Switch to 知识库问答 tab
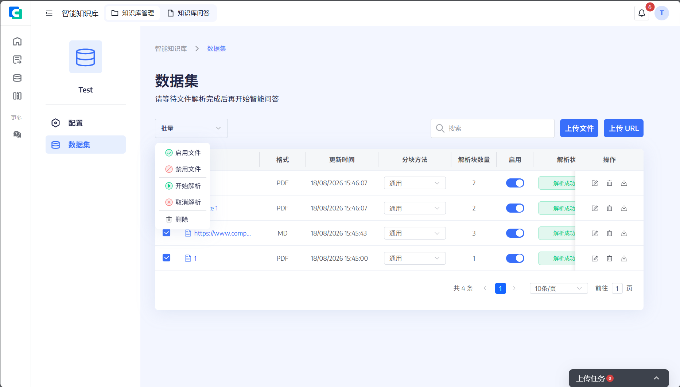This screenshot has width=680, height=387. [189, 13]
